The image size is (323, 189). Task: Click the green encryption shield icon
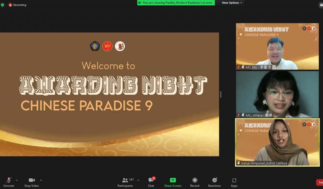pos(3,5)
